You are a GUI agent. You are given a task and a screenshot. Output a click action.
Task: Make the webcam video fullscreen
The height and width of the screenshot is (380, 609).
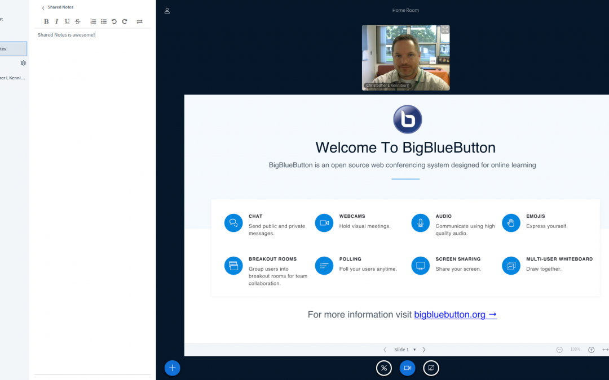(x=445, y=30)
